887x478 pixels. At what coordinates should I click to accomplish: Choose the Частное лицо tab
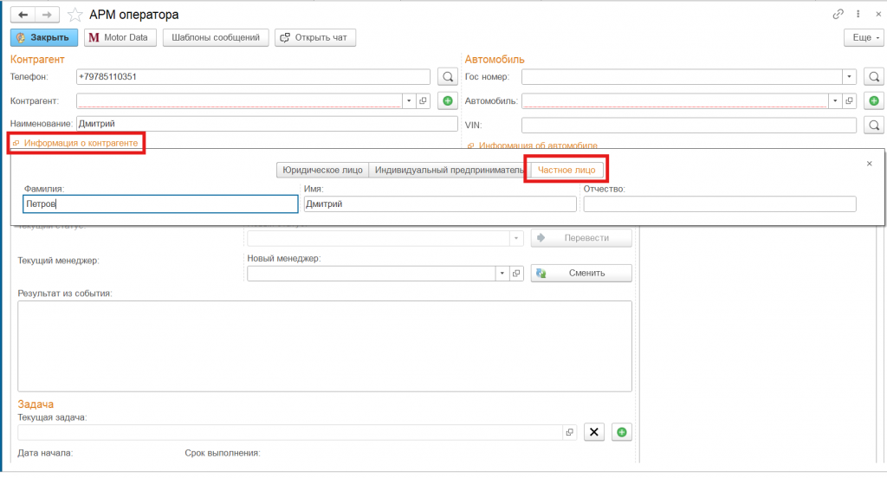pos(567,170)
